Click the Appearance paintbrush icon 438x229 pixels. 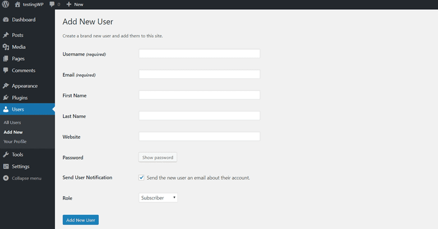tap(6, 86)
